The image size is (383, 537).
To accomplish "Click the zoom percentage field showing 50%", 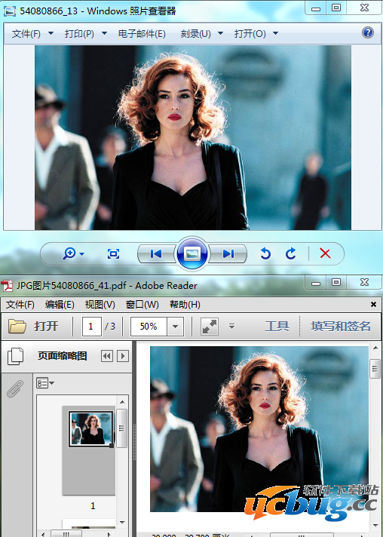I will pos(149,327).
